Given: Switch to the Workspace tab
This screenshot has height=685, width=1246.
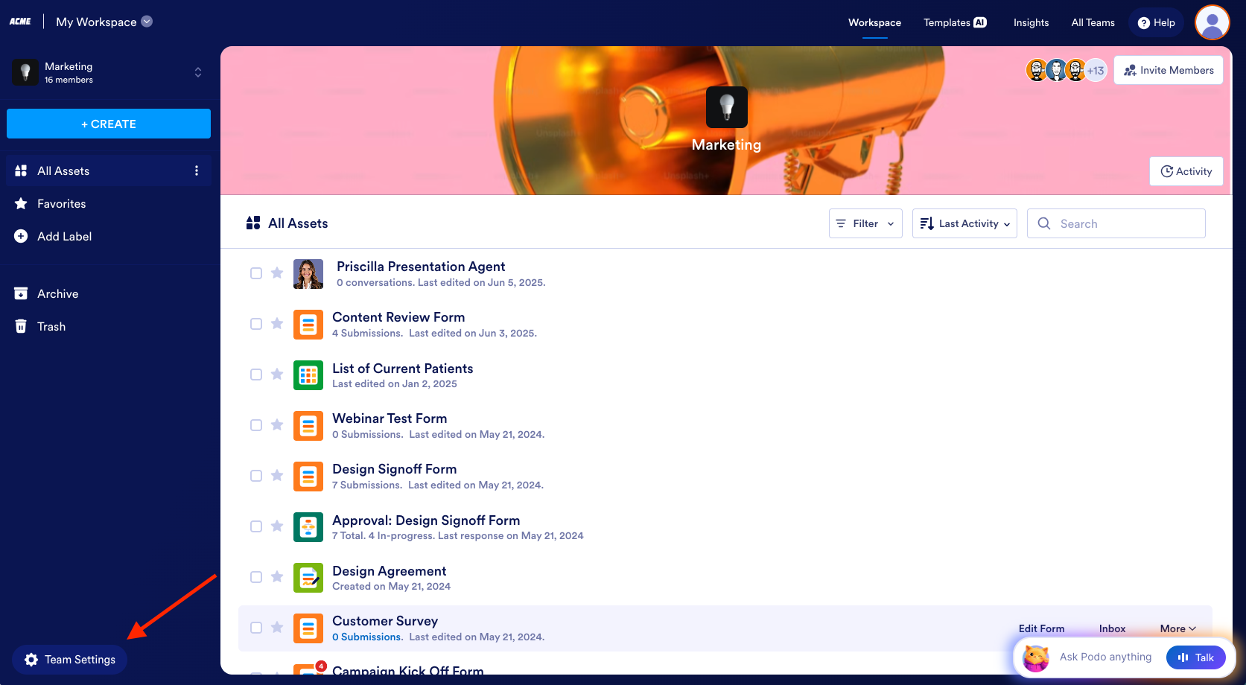Looking at the screenshot, I should click(x=874, y=22).
